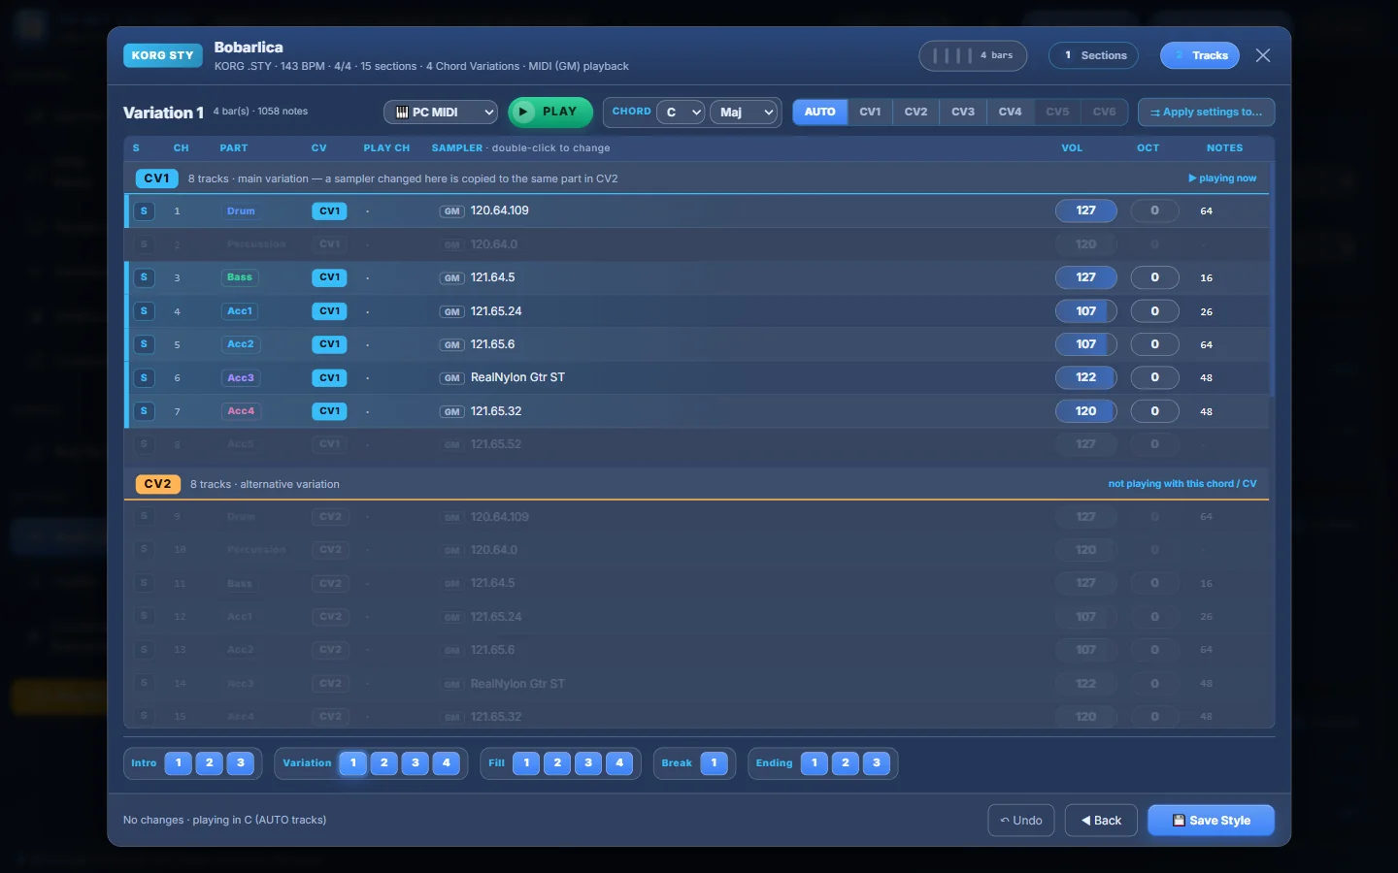Open the Sections view
Viewport: 1398px width, 873px height.
pos(1094,55)
